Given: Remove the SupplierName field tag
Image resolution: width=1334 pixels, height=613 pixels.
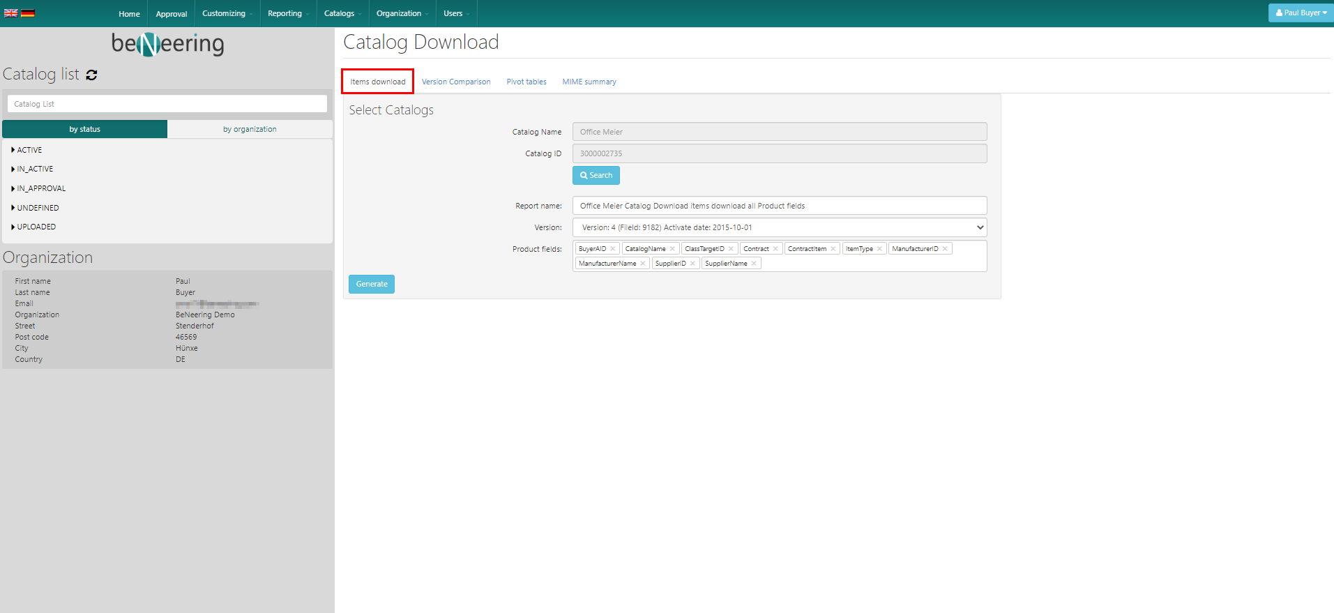Looking at the screenshot, I should pos(754,264).
